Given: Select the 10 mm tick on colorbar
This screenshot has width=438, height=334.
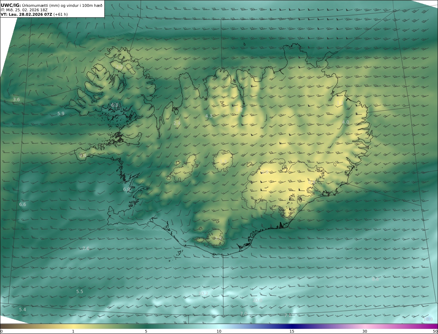Looking at the screenshot, I should coord(219,331).
